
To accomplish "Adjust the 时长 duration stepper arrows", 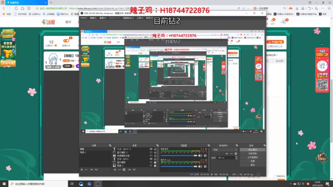I will [x=236, y=158].
